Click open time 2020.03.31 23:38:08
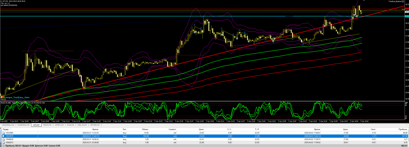Image resolution: width=409 pixels, height=147 pixels. tap(90, 143)
